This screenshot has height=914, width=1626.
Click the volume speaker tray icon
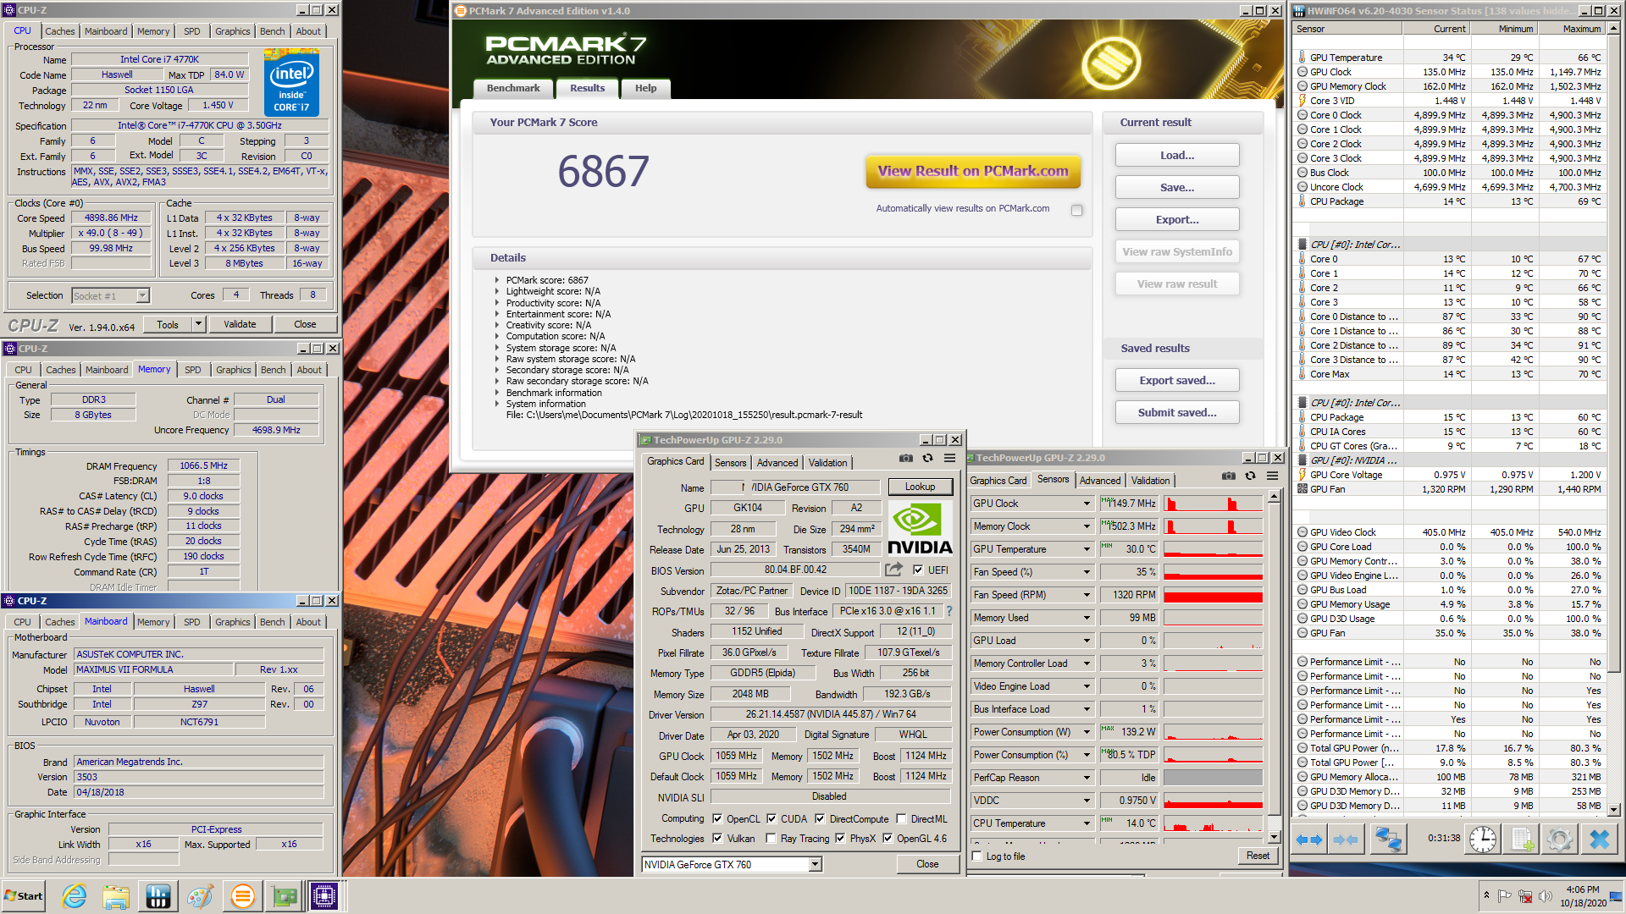(1545, 896)
